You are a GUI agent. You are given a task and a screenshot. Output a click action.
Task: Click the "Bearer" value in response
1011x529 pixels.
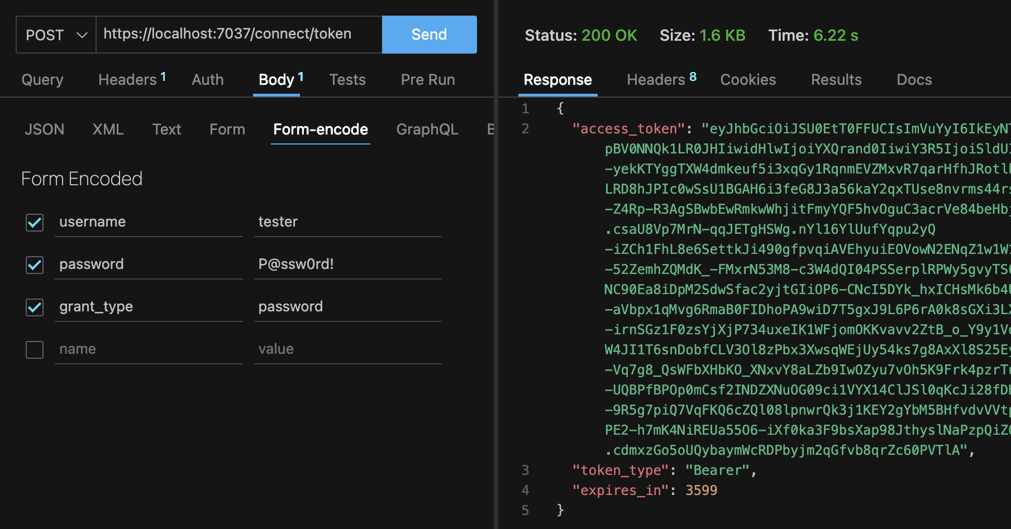717,470
